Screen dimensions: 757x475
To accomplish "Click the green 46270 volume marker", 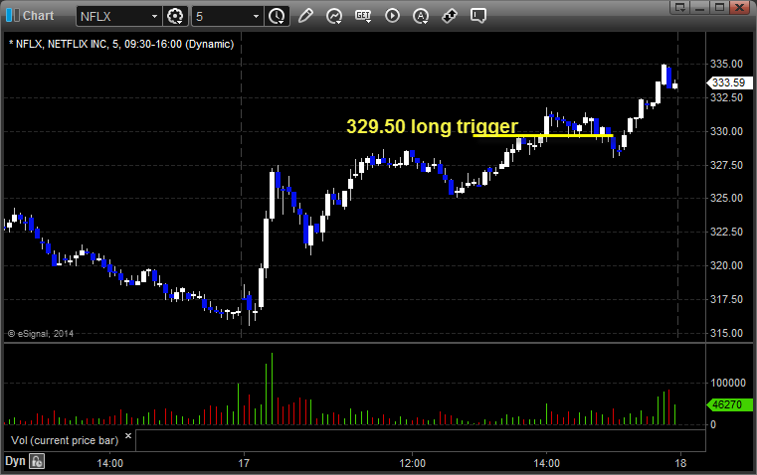I will pos(729,404).
